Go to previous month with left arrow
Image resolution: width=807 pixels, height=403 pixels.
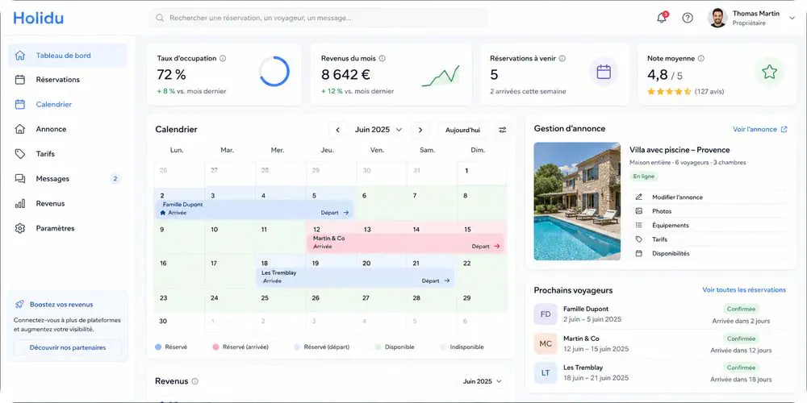[337, 130]
